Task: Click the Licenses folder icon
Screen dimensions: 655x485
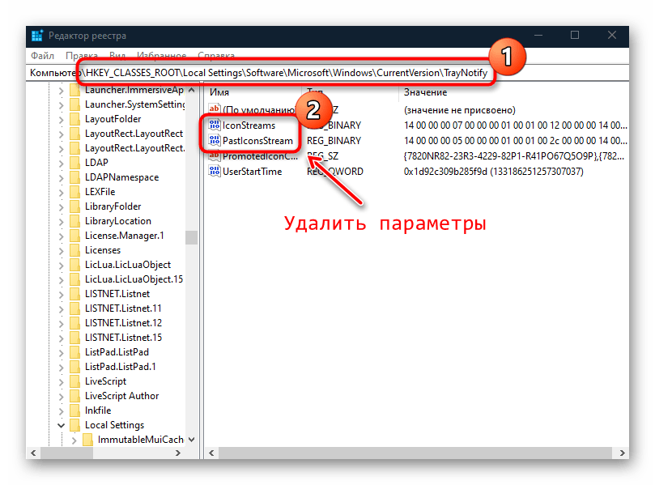Action: click(x=75, y=250)
